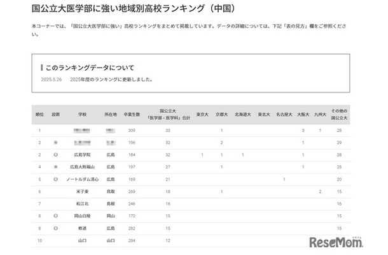Open the 広島学院 school name
The width and height of the screenshot is (388, 255).
click(x=82, y=154)
